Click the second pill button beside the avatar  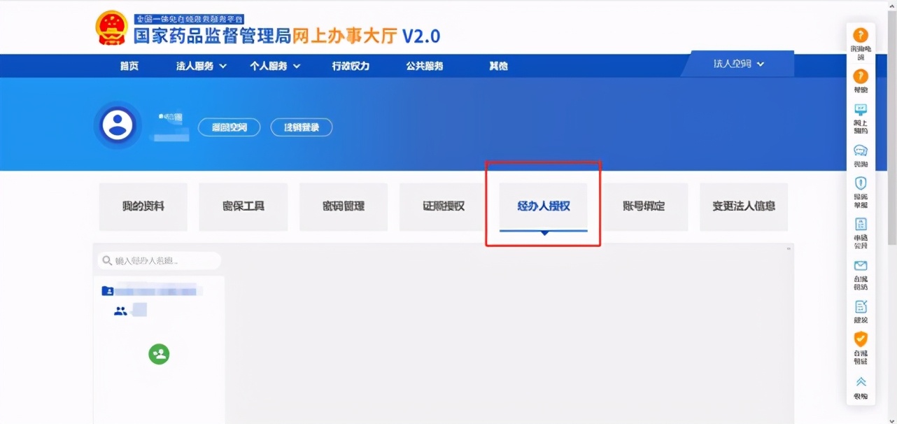[301, 127]
